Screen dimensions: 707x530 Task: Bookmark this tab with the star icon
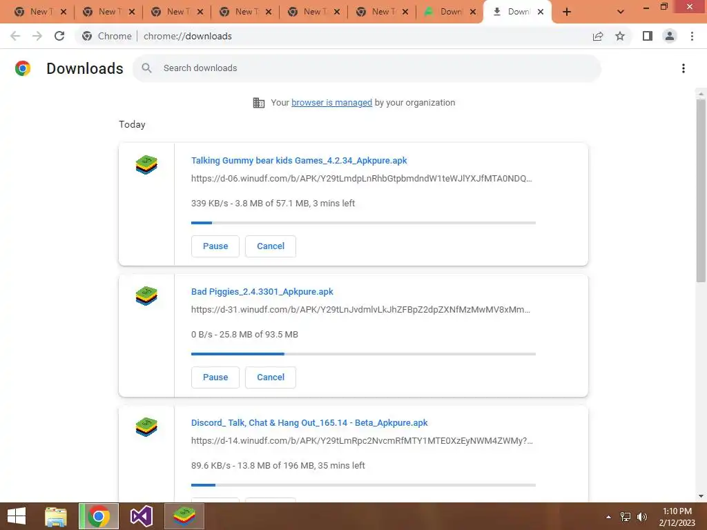[620, 36]
